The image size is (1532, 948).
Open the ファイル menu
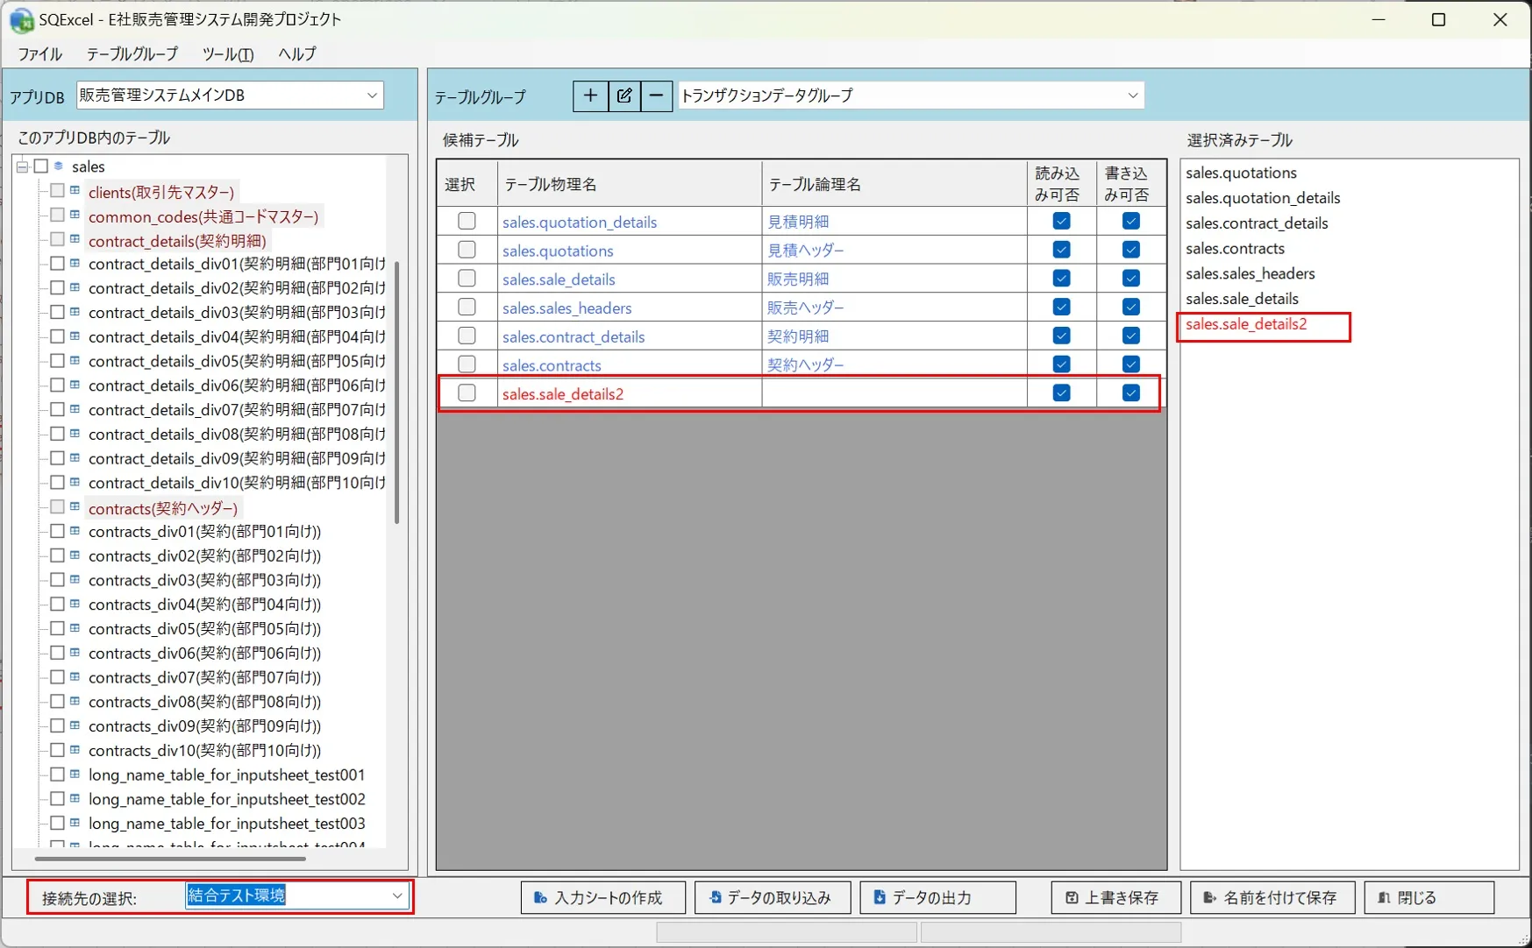pyautogui.click(x=40, y=53)
